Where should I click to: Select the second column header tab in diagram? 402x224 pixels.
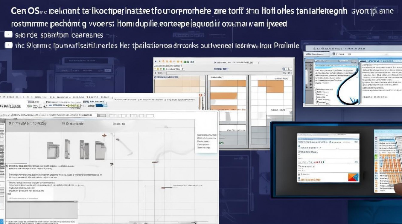click(73, 124)
